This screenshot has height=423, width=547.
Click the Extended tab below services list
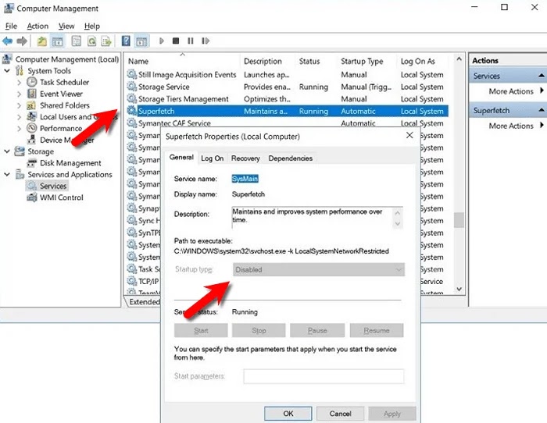(x=144, y=302)
